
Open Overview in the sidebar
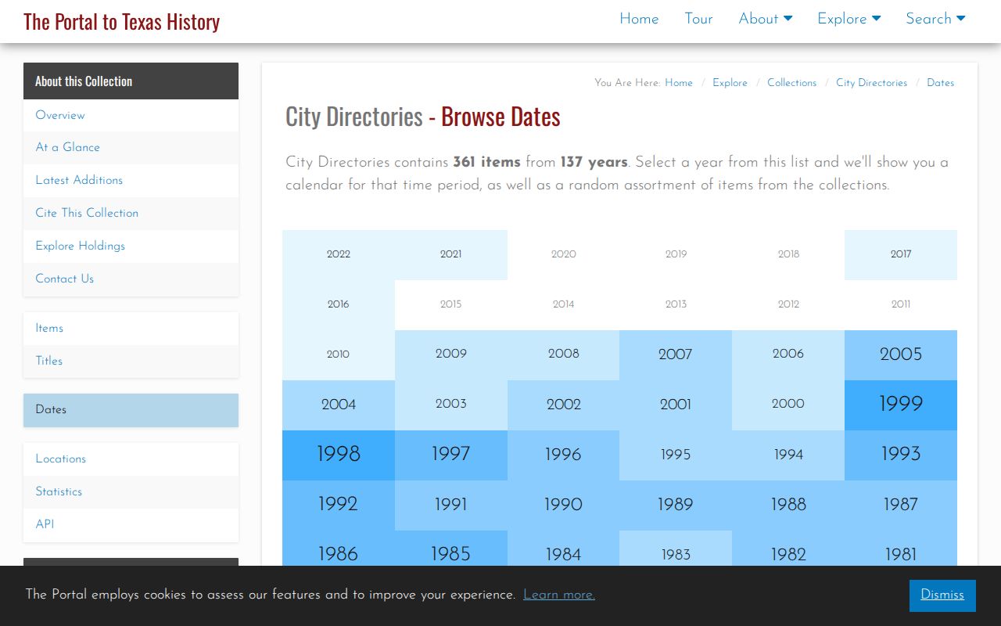click(x=131, y=115)
